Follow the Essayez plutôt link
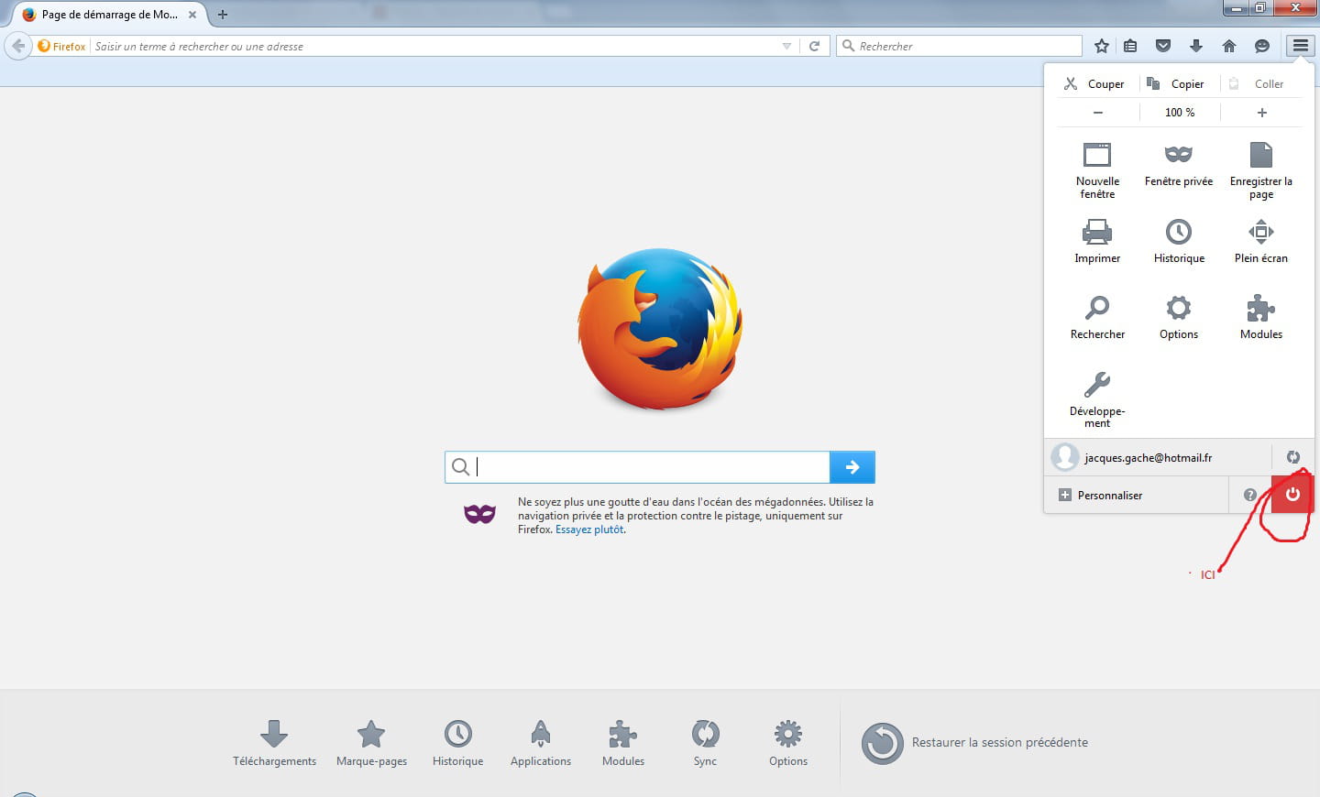 pos(589,530)
